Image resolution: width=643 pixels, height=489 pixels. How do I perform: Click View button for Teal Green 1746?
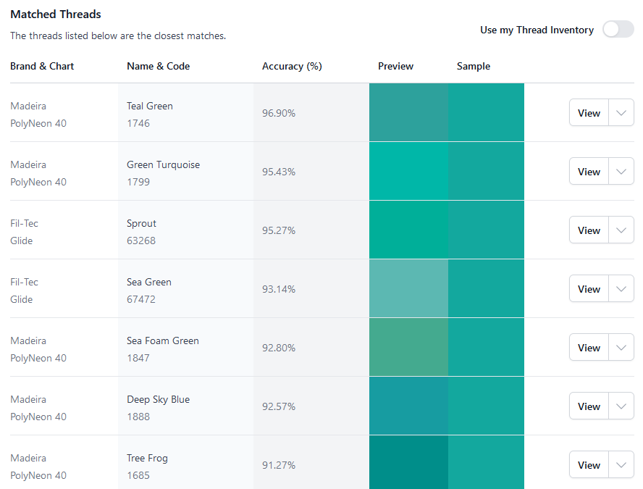(589, 113)
